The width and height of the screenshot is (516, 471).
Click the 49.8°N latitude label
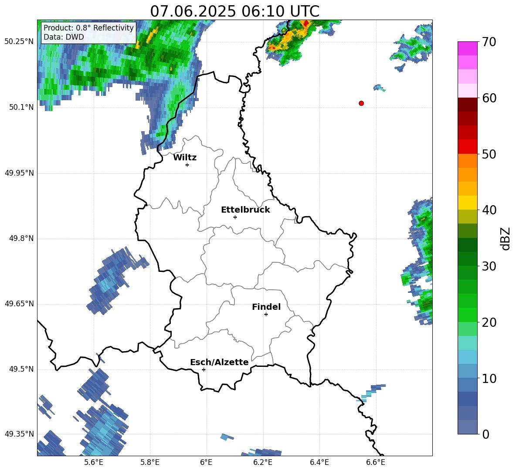point(22,238)
